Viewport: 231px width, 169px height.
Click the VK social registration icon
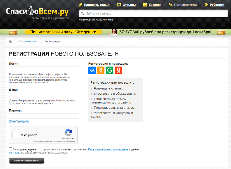tap(92, 70)
